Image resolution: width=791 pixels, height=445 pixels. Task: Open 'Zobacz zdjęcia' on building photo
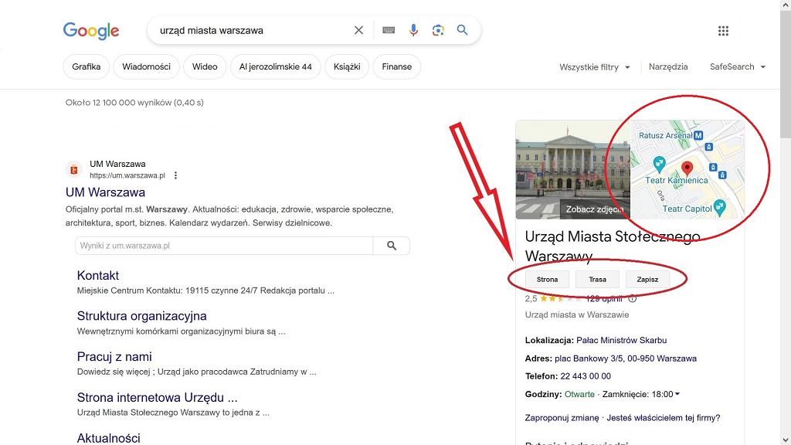[x=595, y=209]
